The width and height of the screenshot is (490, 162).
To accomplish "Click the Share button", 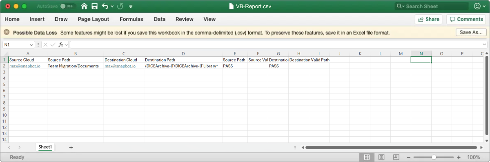I will click(429, 19).
